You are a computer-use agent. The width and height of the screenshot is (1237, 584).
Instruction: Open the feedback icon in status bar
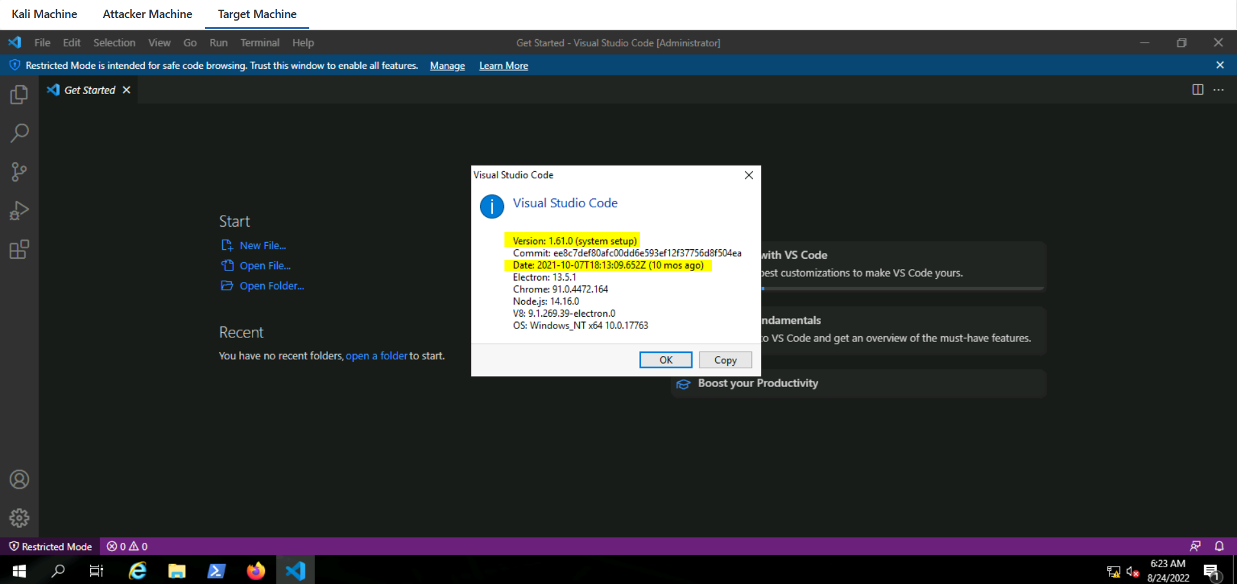(x=1195, y=546)
